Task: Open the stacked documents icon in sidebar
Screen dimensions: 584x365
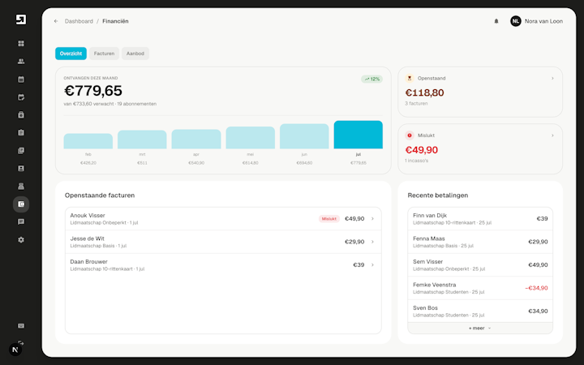Action: [21, 151]
